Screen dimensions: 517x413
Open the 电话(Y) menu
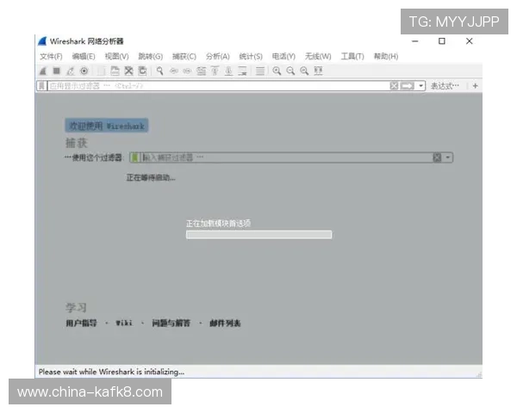click(x=283, y=56)
